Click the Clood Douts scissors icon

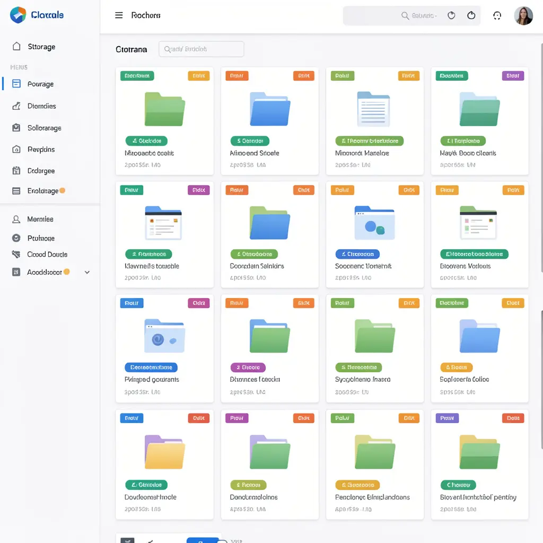[16, 255]
